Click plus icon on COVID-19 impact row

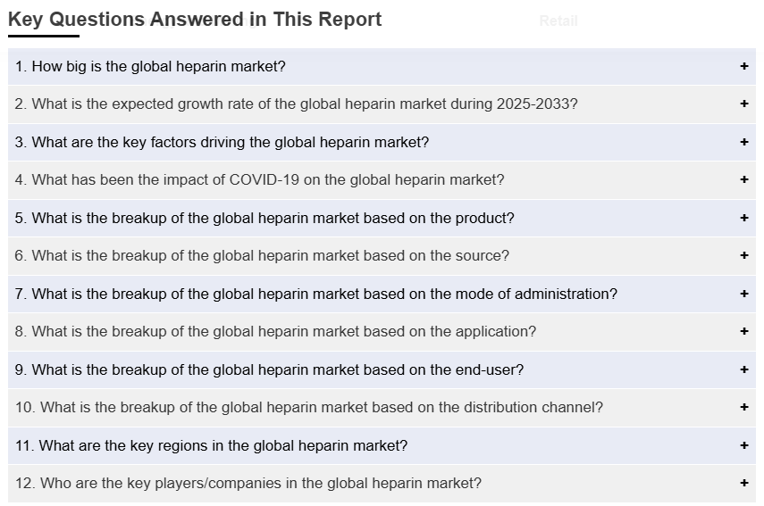click(x=743, y=179)
